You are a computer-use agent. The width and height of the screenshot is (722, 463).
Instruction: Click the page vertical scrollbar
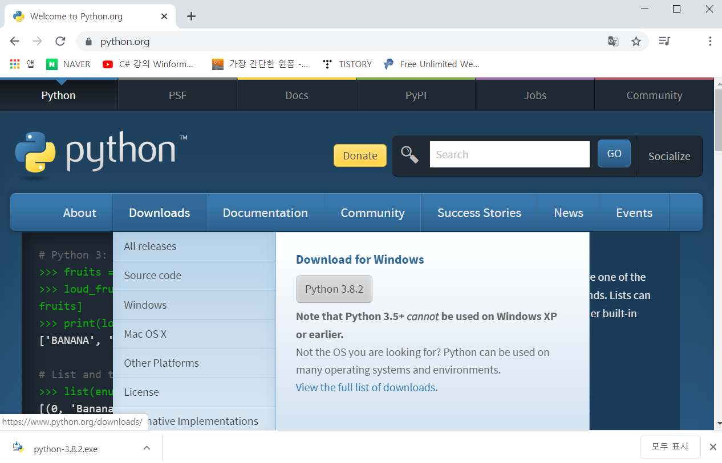tap(718, 120)
